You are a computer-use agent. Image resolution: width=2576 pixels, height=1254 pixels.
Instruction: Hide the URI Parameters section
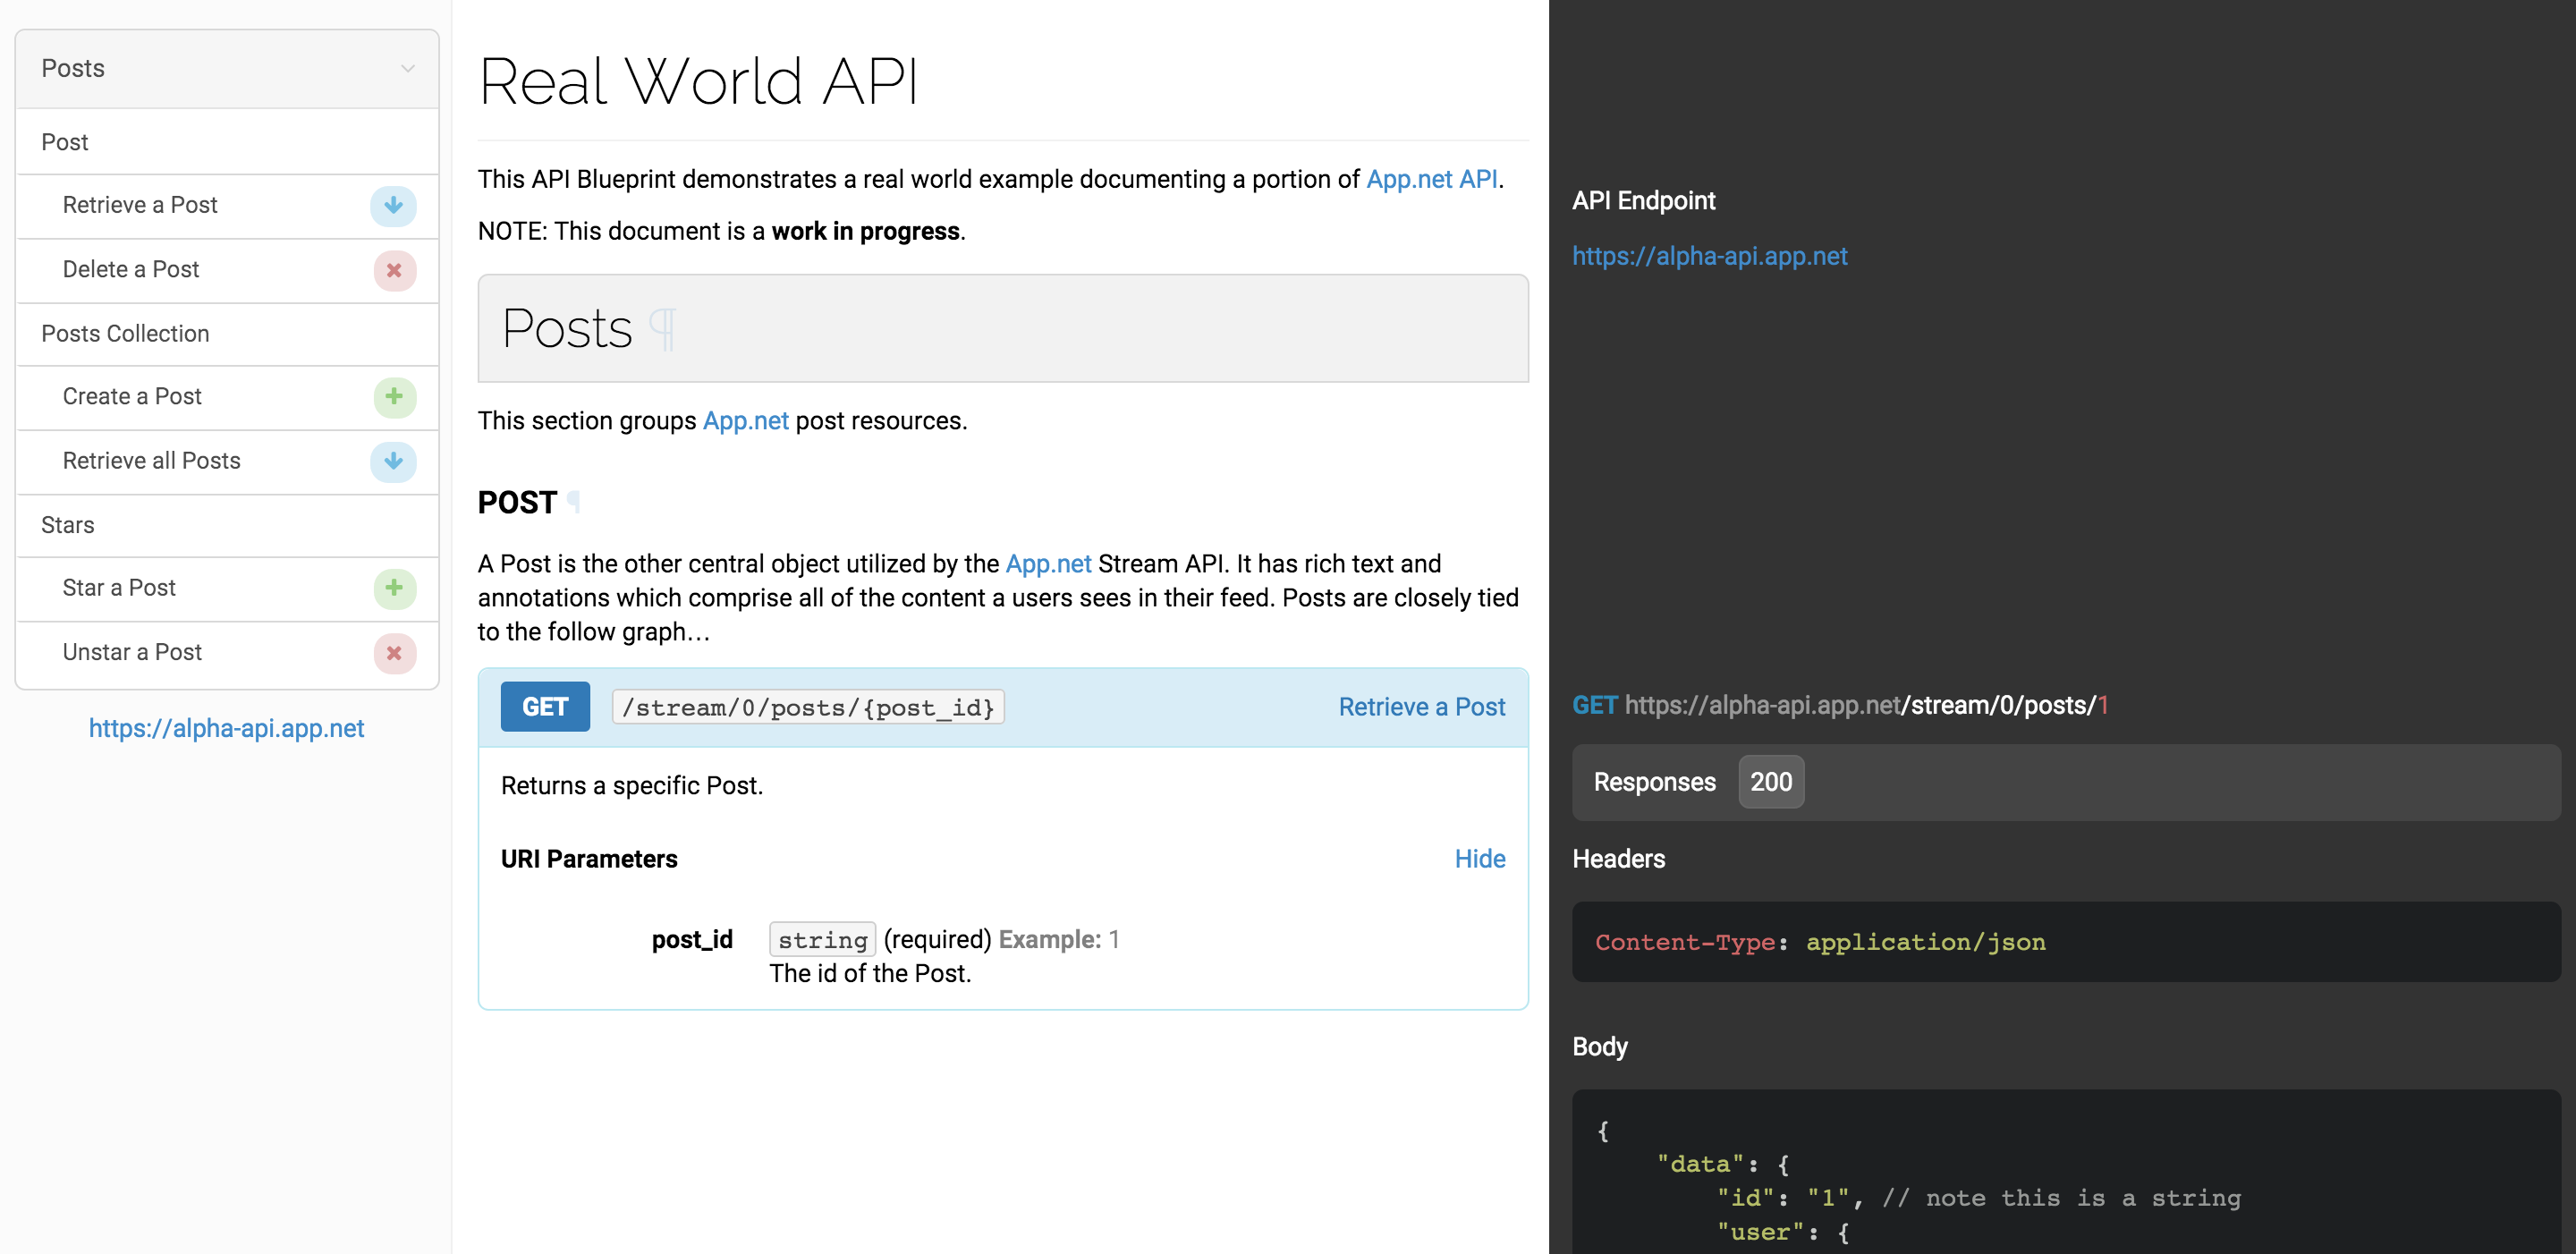click(1479, 859)
